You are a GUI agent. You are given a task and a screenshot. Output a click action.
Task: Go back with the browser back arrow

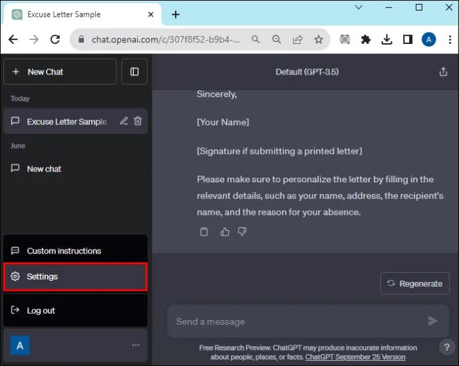[x=13, y=39]
